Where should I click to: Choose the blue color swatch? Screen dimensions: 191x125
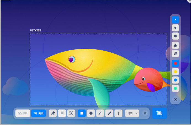click(175, 80)
